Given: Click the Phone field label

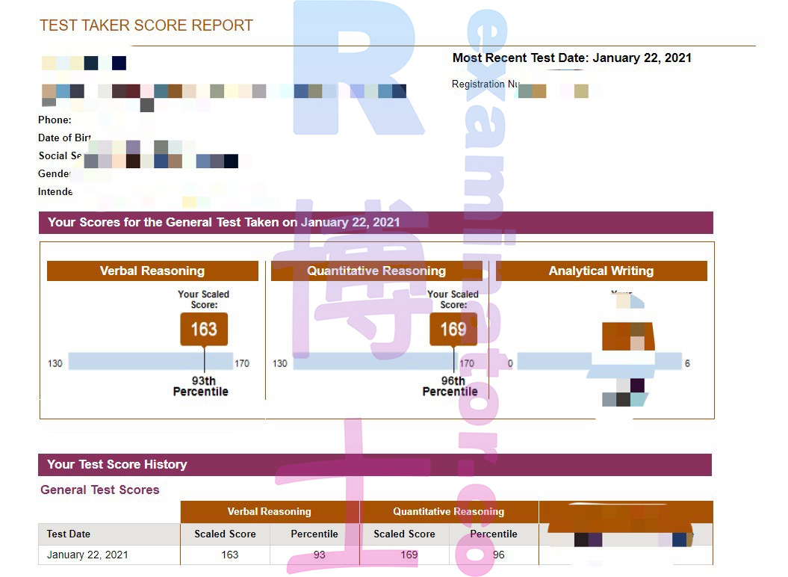Looking at the screenshot, I should click(x=55, y=120).
